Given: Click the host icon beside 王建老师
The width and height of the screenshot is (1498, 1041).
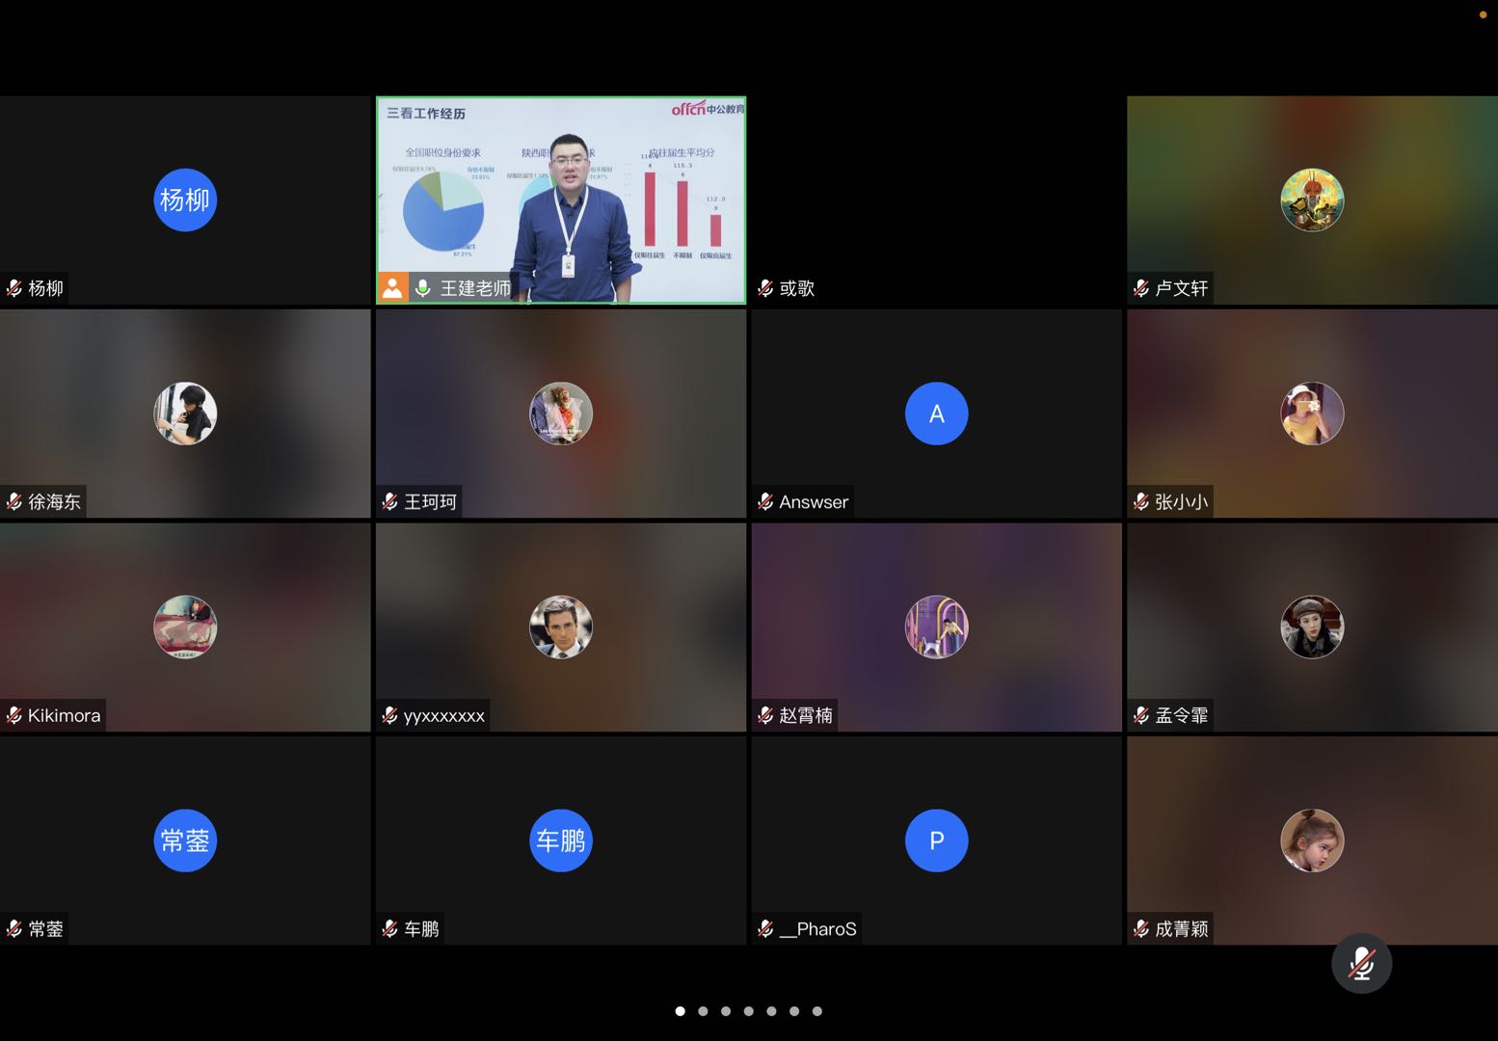Looking at the screenshot, I should [392, 288].
